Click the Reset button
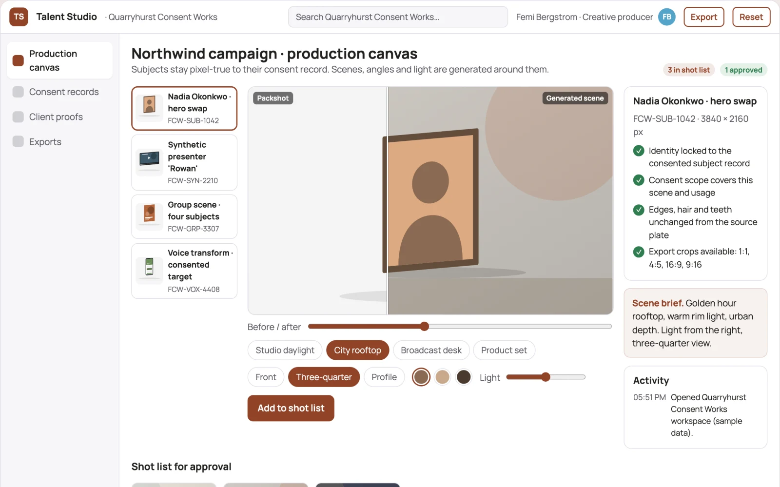The height and width of the screenshot is (487, 780). [751, 17]
